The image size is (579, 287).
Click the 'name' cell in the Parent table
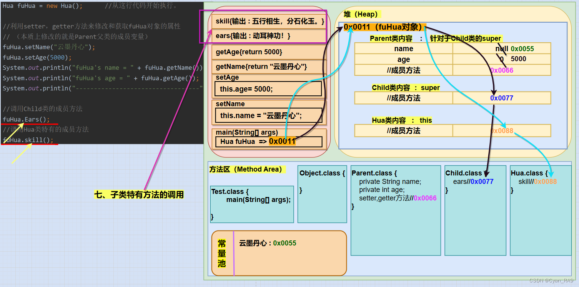click(404, 48)
